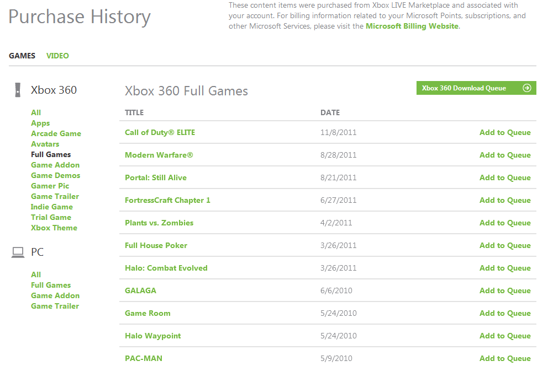Screen dimensions: 548x377
Task: Click the Halo: Combat Evolved title
Action: (166, 268)
